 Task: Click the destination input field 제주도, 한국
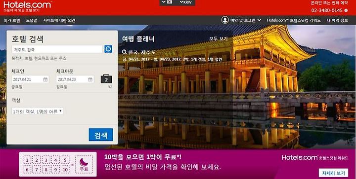click(57, 49)
